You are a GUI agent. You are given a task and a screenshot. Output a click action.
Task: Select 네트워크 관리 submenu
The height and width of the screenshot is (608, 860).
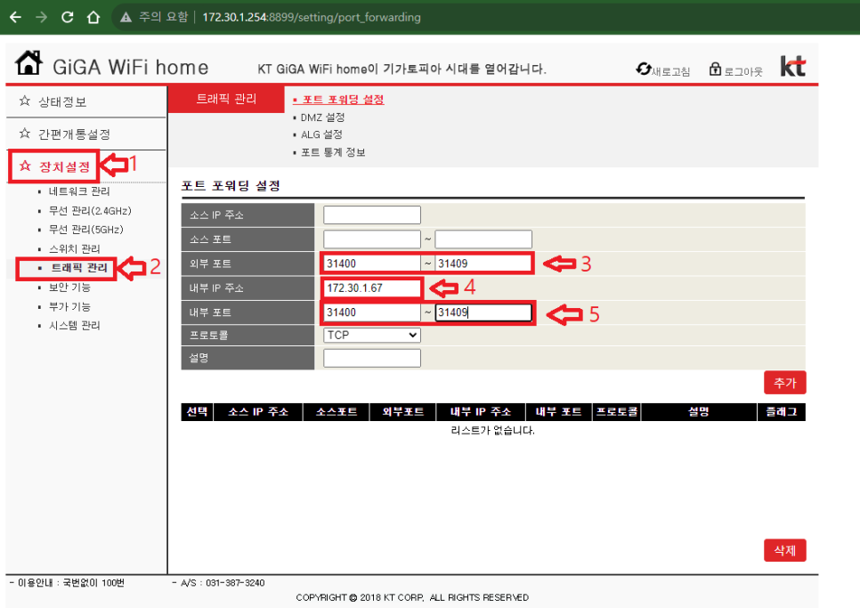click(79, 191)
